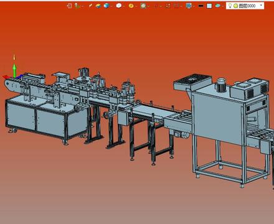This screenshot has height=224, width=274.
Task: Select the yellow-blue layered box icon
Action: (x=98, y=6)
